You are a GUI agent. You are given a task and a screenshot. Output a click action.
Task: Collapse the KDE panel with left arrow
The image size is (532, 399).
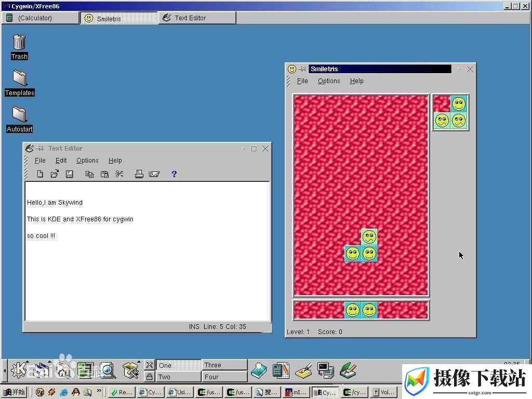(4, 370)
